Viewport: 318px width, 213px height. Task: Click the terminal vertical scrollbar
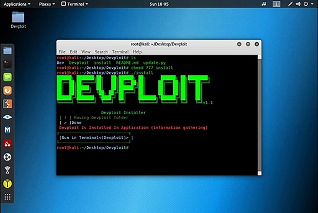click(260, 115)
